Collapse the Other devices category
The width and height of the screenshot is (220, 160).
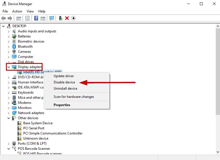tap(9, 118)
